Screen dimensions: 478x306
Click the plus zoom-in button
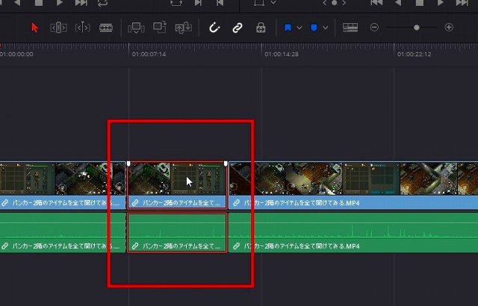coord(449,28)
